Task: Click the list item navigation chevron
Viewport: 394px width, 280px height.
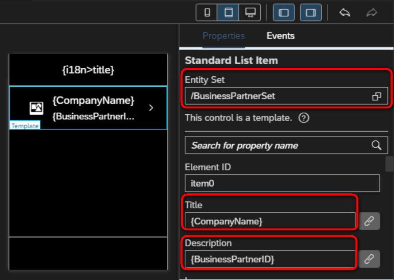Action: 151,108
